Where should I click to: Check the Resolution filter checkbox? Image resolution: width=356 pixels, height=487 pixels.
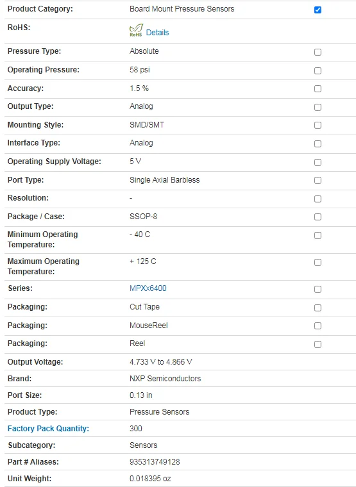tap(318, 199)
